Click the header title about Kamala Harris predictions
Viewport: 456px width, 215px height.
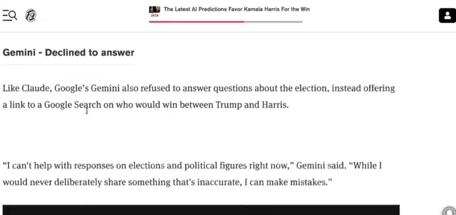237,9
